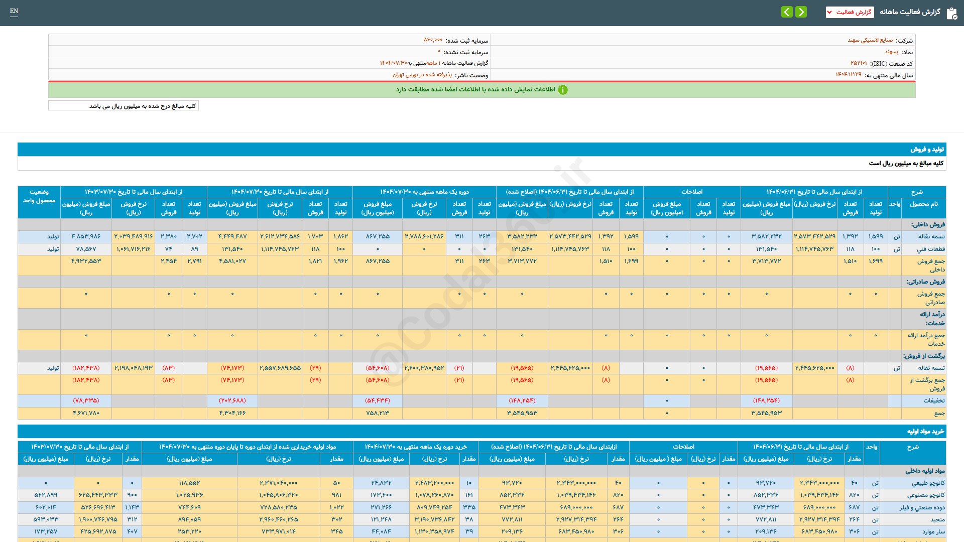Click the left green arrow button
The height and width of the screenshot is (542, 964).
click(787, 12)
